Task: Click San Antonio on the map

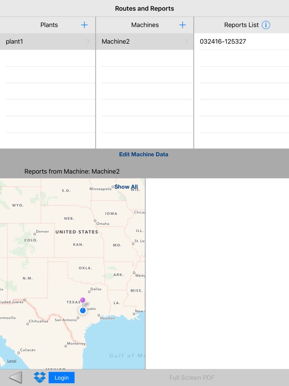Action: (66, 320)
